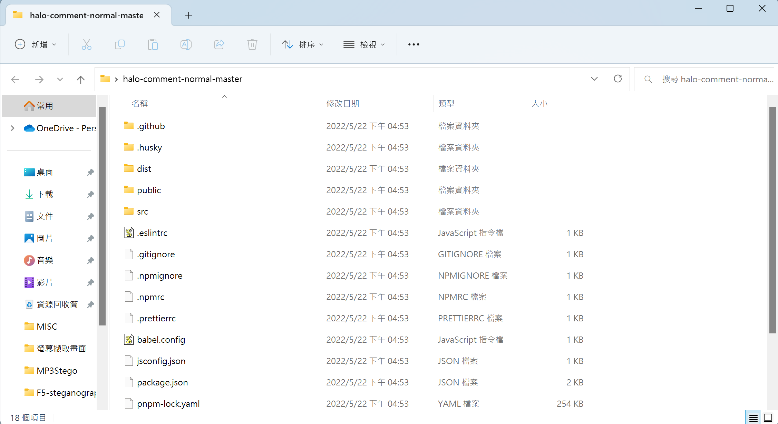Viewport: 778px width, 424px height.
Task: Switch to large icons view in status bar
Action: click(768, 418)
